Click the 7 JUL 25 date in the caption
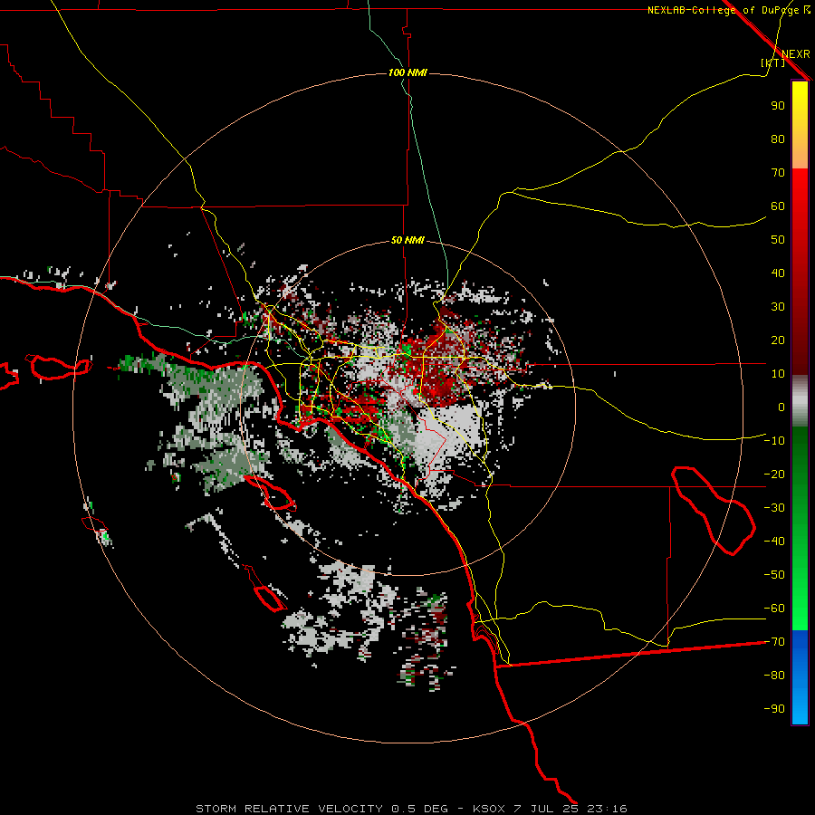Viewport: 815px width, 815px height. click(x=546, y=809)
